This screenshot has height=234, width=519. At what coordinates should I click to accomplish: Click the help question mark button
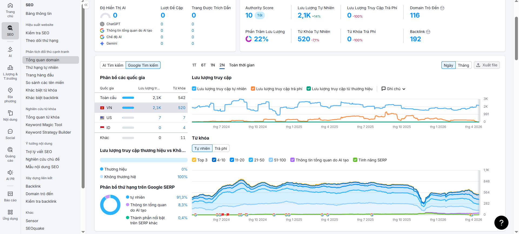point(501,222)
